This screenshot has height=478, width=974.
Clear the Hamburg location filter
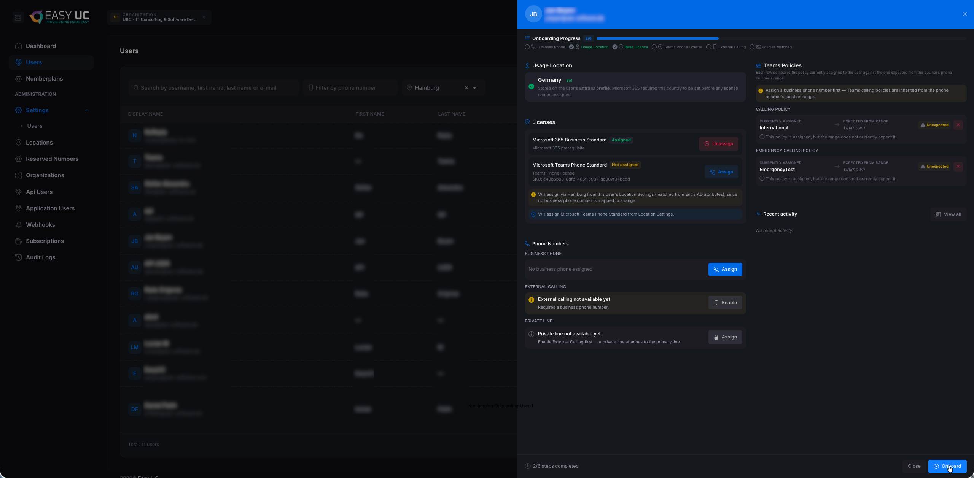[x=466, y=88]
